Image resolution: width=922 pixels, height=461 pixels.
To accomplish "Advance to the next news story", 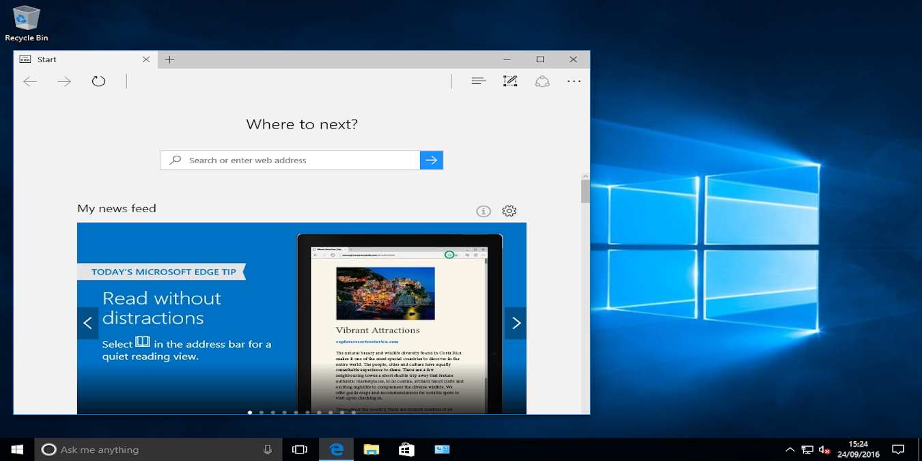I will 516,322.
